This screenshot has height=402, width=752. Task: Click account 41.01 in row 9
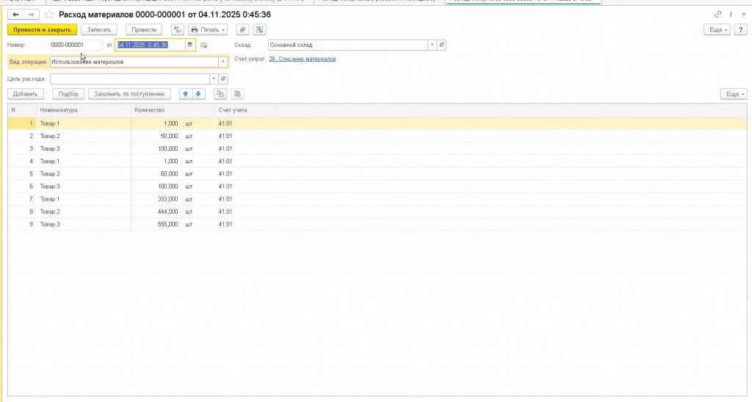point(225,224)
